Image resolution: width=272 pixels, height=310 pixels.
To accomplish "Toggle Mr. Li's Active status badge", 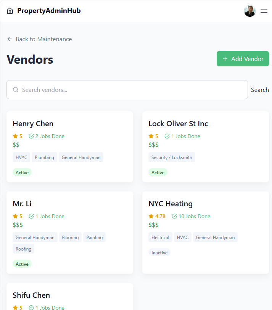I will 22,264.
